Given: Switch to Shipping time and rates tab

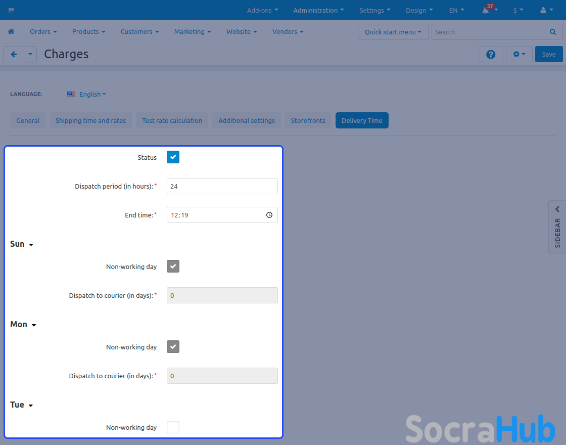Looking at the screenshot, I should (x=90, y=120).
